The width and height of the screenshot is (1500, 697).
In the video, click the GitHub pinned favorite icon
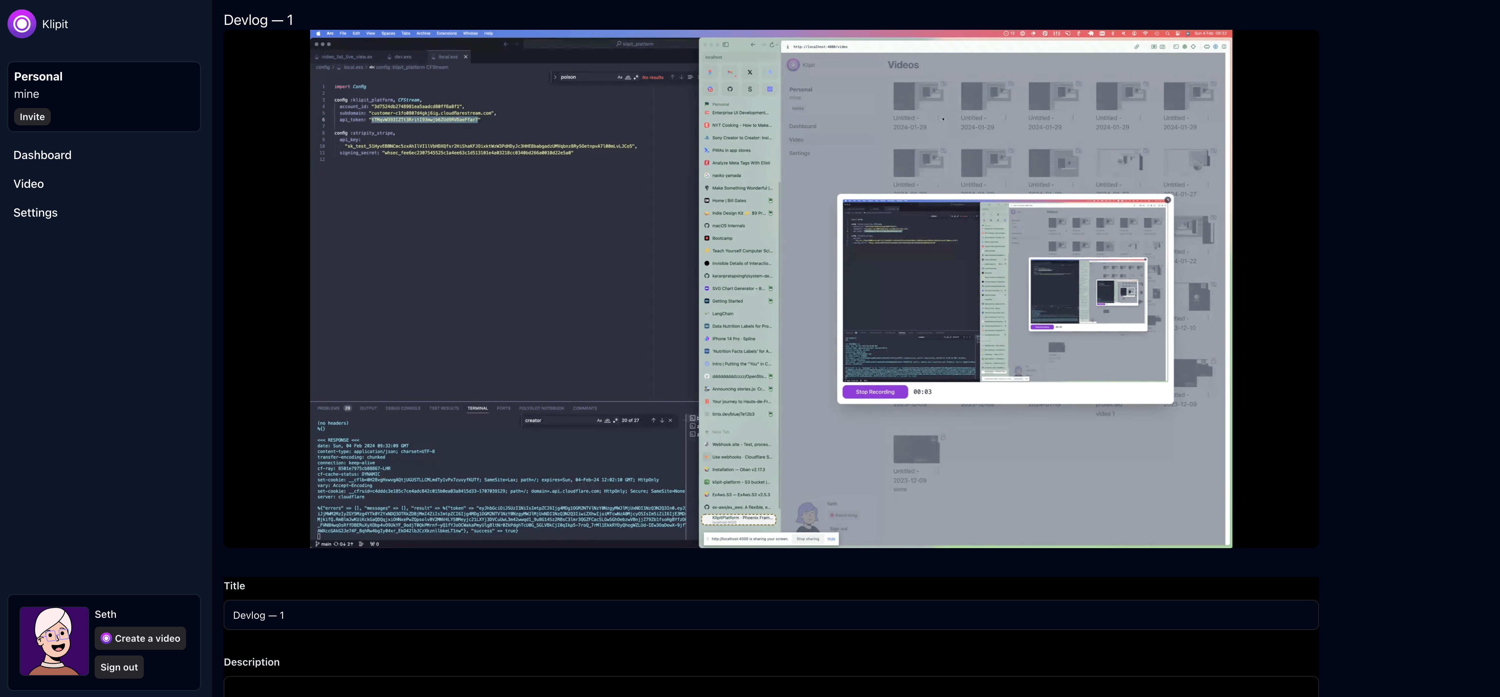(x=730, y=89)
